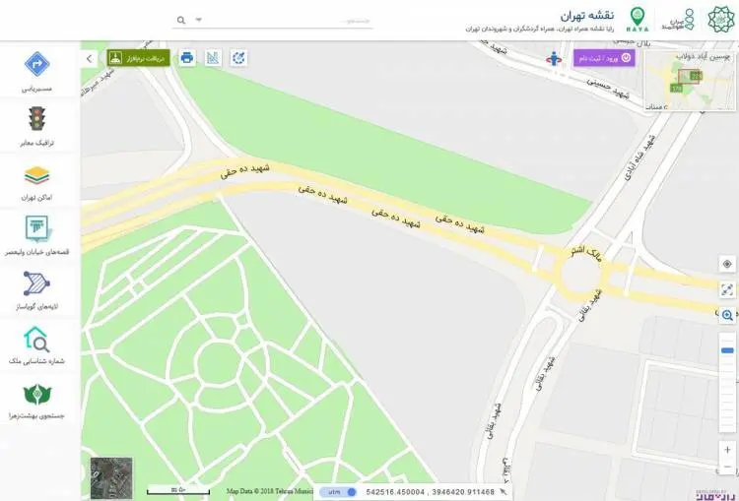739x501 pixels.
Task: Click the purple login/register button
Action: 604,58
